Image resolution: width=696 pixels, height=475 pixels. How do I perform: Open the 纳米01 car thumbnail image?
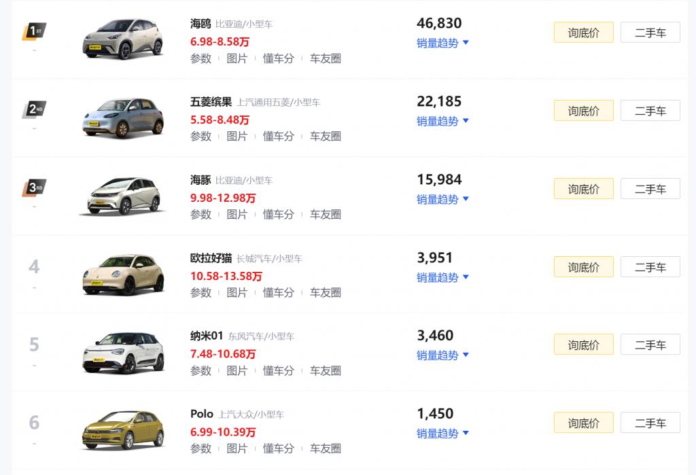(x=123, y=352)
